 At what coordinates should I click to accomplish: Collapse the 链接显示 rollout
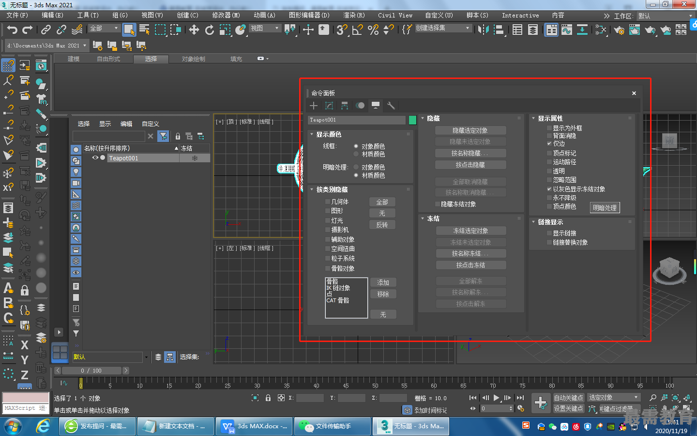533,222
